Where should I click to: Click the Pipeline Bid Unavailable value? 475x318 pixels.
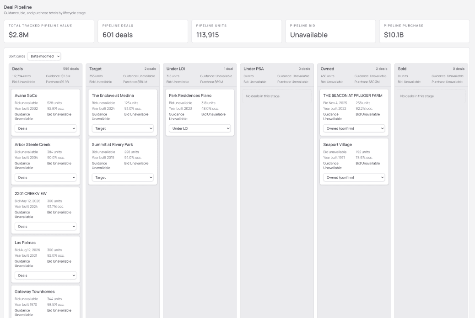click(309, 35)
